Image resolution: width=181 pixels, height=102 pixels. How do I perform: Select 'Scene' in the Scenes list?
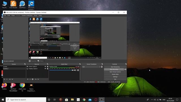pyautogui.click(x=14, y=67)
